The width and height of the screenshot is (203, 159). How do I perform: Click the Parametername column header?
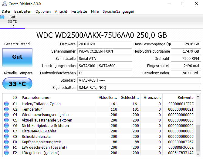point(58,98)
